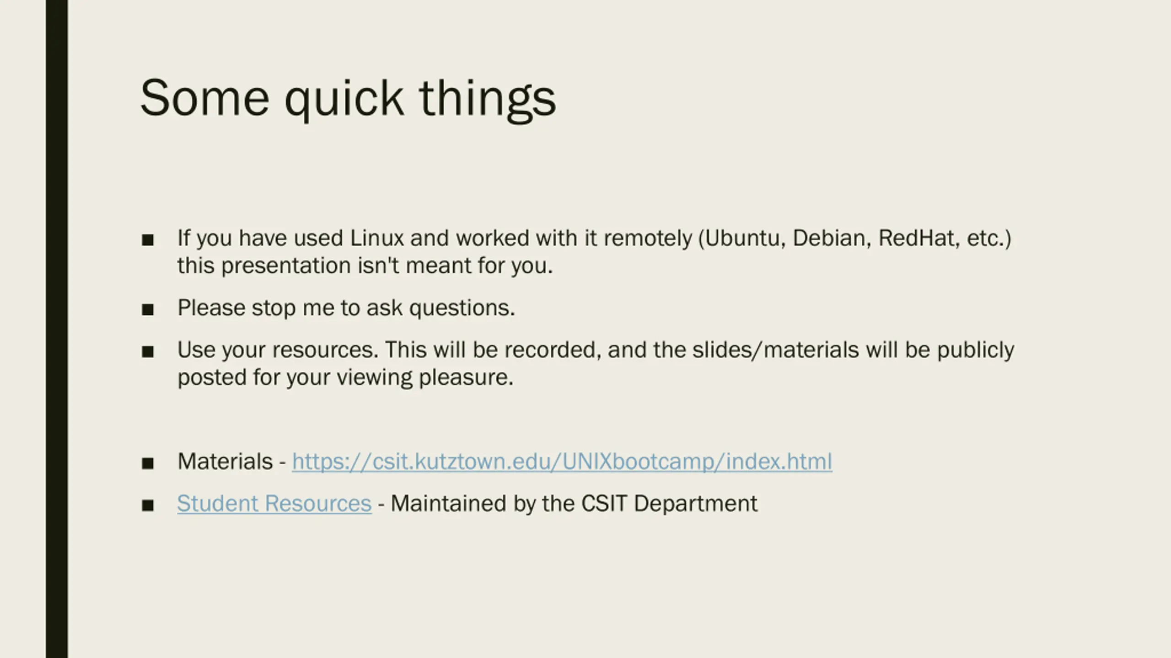
Task: Click the text 'posted for your viewing pleasure.'
Action: pos(345,378)
